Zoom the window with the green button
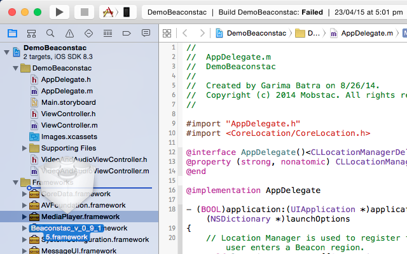 point(38,12)
